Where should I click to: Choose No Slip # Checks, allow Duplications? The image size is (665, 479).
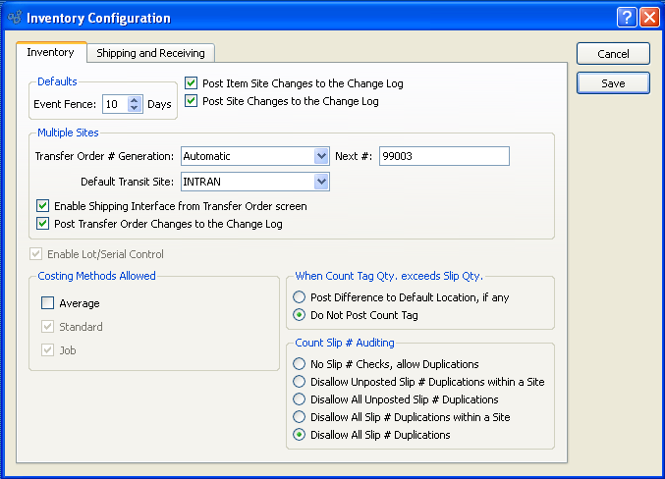point(300,364)
